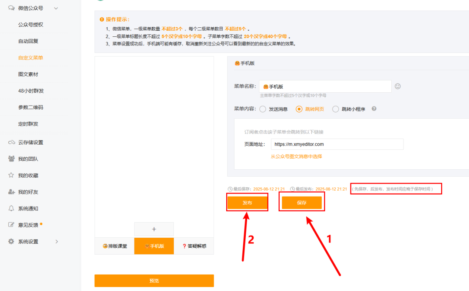Click the 从公众号图文消息中选择 link
Viewport: 469px width, 291px height.
297,156
